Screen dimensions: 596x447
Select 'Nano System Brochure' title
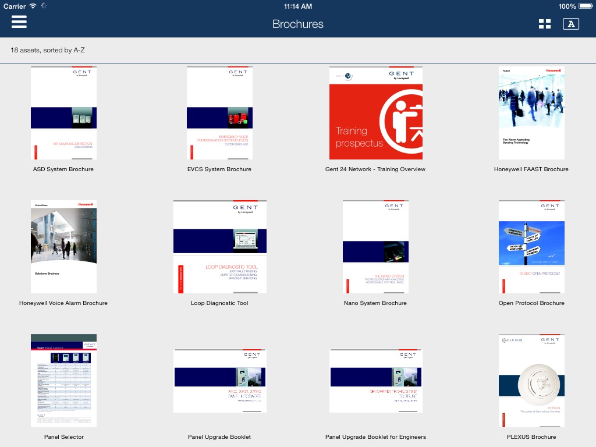tap(375, 303)
